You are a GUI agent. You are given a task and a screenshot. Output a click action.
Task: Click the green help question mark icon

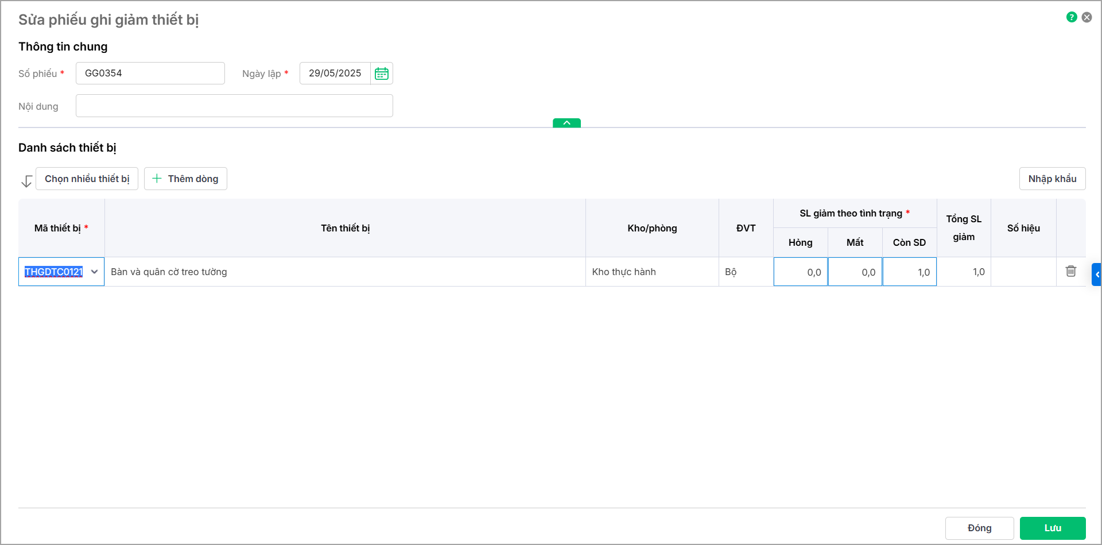(1072, 17)
